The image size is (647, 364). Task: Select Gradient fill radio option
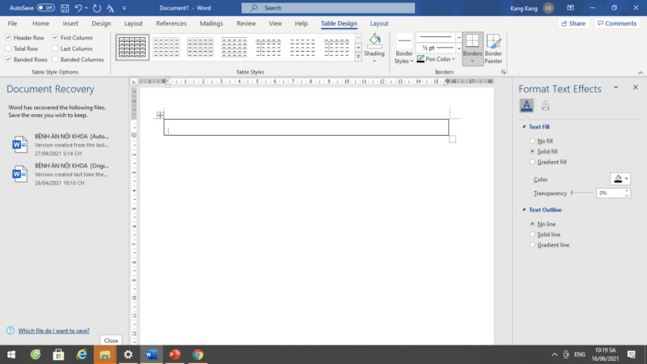click(532, 162)
